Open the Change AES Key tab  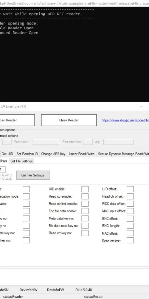tap(53, 154)
